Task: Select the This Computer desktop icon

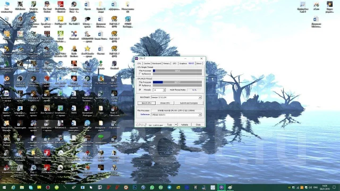Action: pyautogui.click(x=7, y=7)
